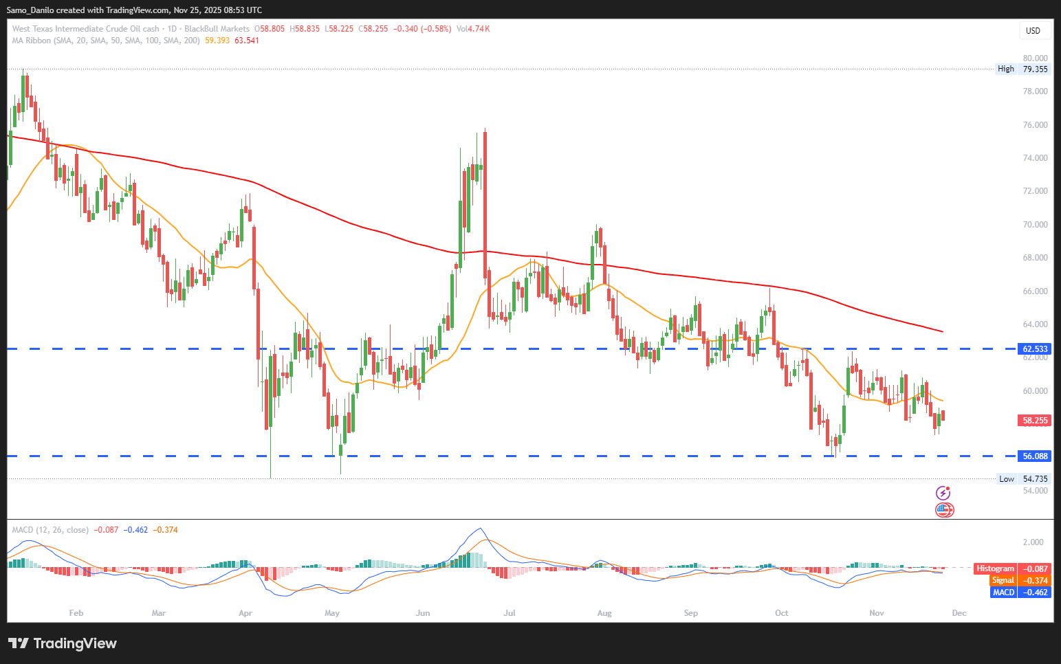1061x664 pixels.
Task: Click the 63.541 SMA 200 value in legend
Action: click(247, 41)
